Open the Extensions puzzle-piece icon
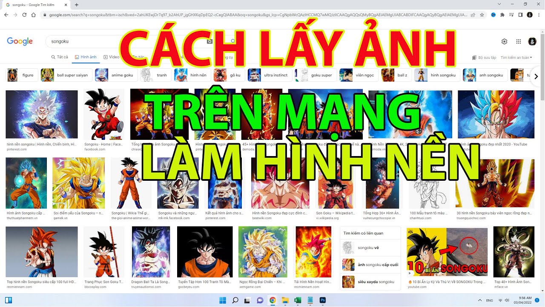This screenshot has height=307, width=545. pos(502,14)
